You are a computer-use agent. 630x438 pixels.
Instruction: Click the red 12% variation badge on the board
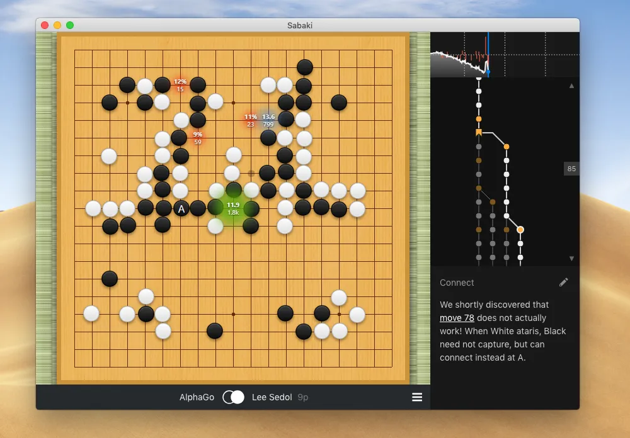tap(180, 85)
